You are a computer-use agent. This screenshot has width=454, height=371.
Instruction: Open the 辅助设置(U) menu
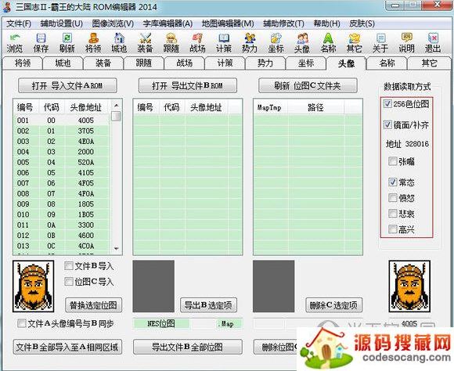[x=62, y=23]
